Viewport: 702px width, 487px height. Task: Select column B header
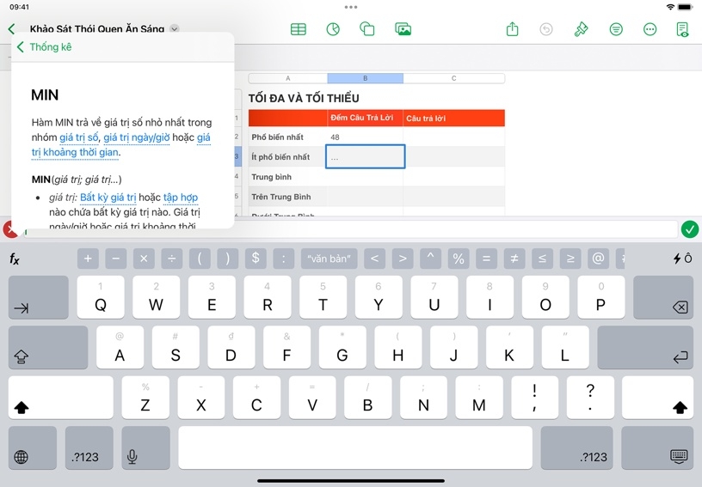tap(365, 78)
